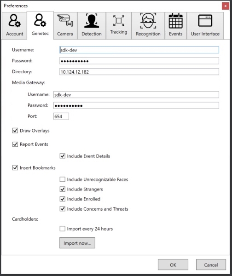Uncheck Report Events
Screen dimensions: 232x276
(x=15, y=144)
